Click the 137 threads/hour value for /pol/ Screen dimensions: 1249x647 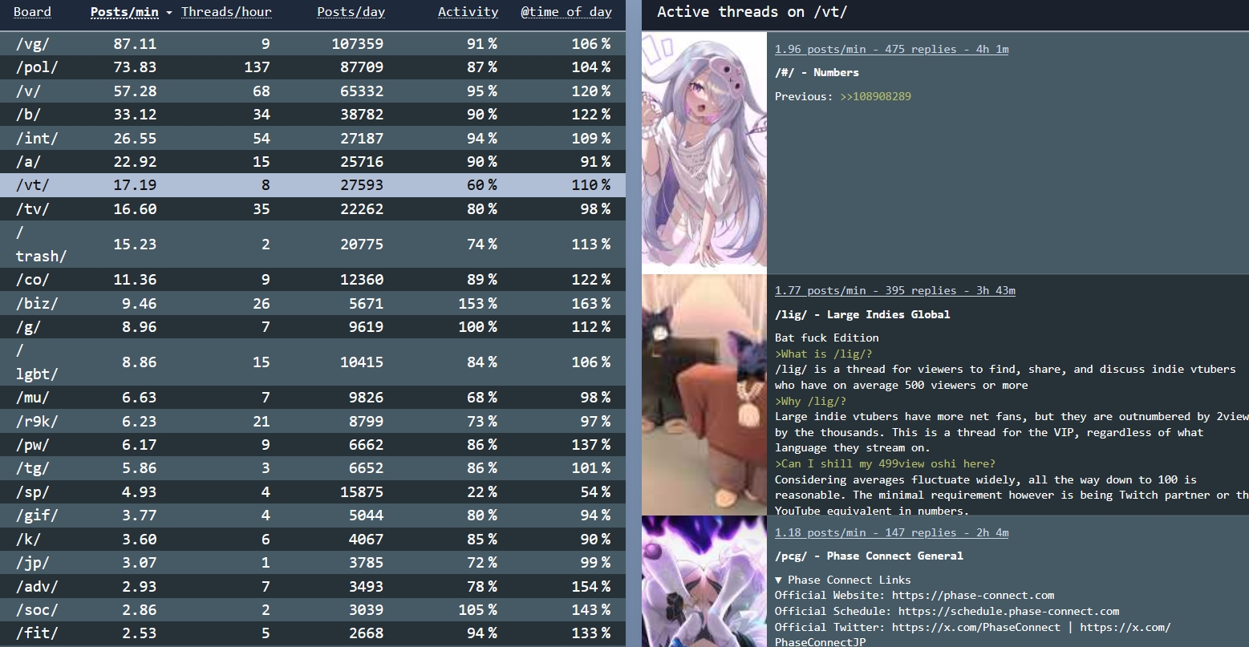pos(258,67)
